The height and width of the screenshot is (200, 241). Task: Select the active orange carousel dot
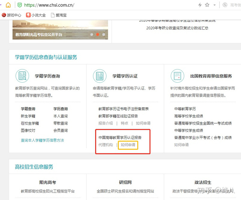pos(98,34)
